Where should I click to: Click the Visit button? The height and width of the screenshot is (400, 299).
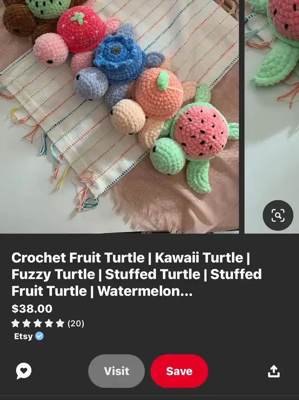point(117,371)
